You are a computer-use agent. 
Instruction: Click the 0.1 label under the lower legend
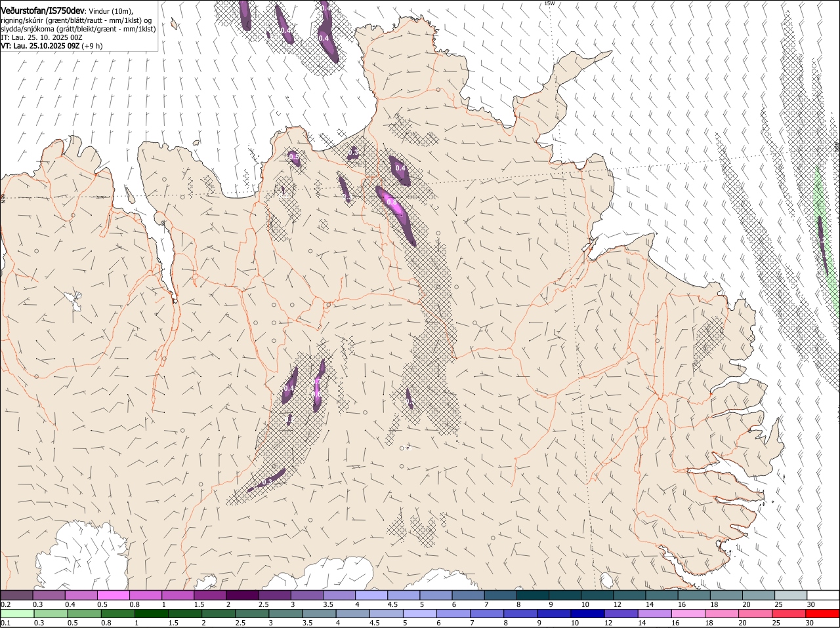pos(5,623)
